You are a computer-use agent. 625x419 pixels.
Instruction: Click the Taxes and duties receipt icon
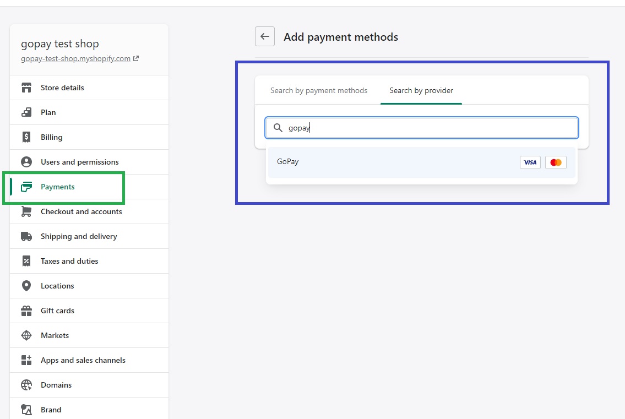tap(26, 261)
